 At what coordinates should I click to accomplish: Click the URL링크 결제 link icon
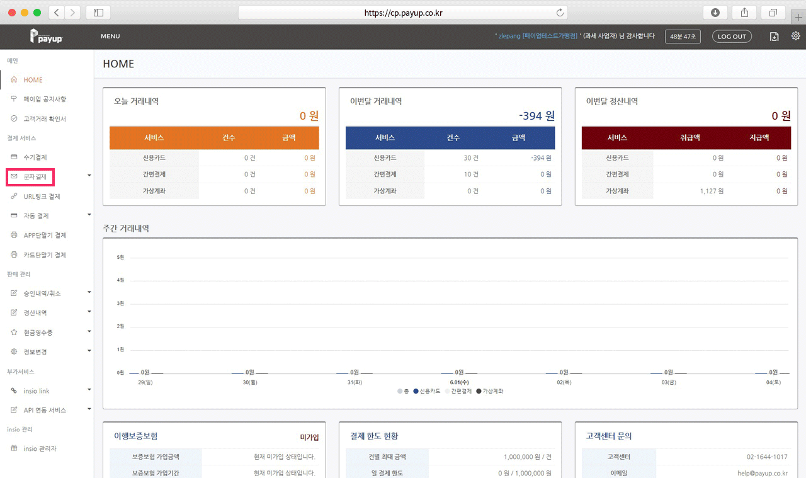[14, 196]
